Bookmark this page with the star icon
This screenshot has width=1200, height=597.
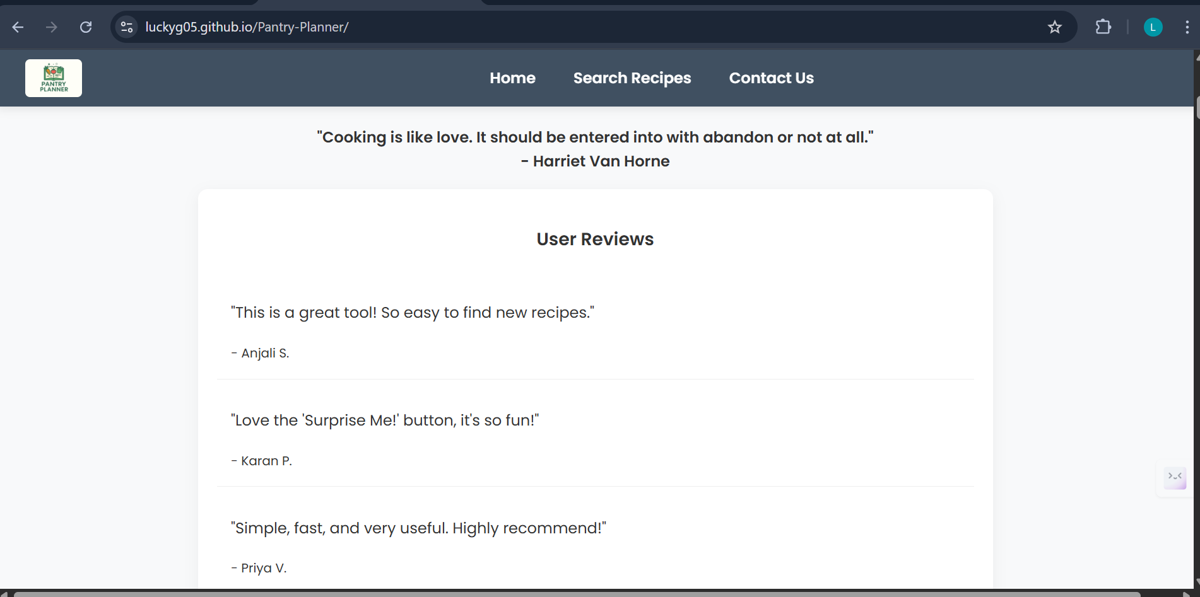pos(1055,27)
